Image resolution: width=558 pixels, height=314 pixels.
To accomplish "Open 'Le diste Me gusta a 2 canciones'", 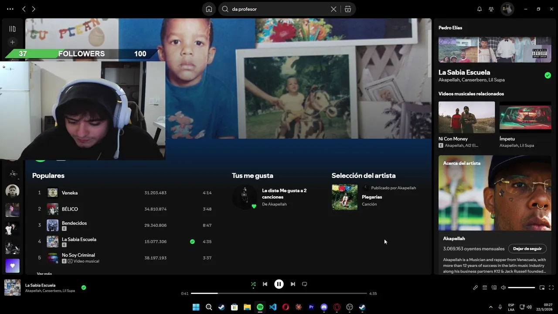I will [x=284, y=194].
